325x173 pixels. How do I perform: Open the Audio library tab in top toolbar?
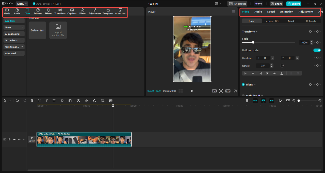[x=17, y=11]
